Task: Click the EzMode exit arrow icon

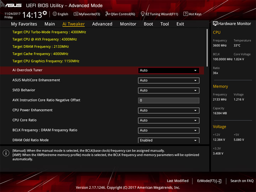Action: click(x=219, y=181)
